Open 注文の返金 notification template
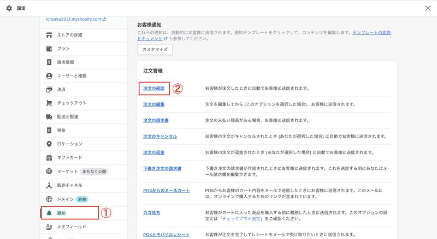The height and width of the screenshot is (239, 437). pos(154,152)
